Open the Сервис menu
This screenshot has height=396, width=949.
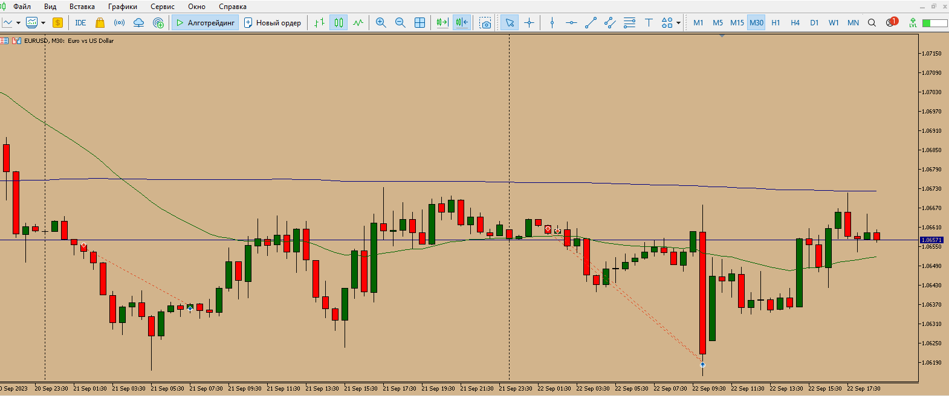pyautogui.click(x=163, y=7)
